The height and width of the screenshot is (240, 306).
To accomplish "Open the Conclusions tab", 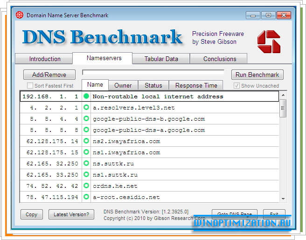I will 219,59.
